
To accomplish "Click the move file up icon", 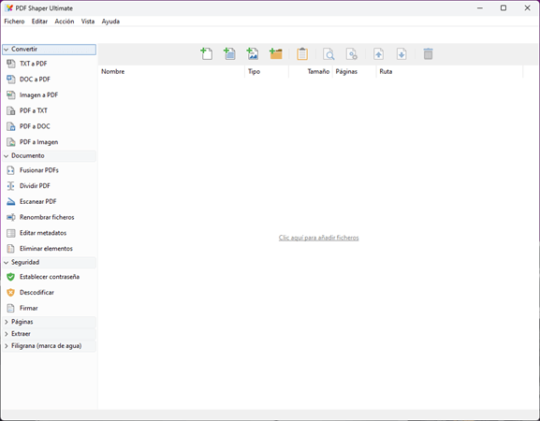I will (378, 54).
